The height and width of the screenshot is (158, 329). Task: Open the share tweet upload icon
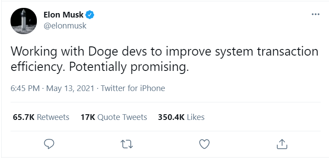point(282,144)
